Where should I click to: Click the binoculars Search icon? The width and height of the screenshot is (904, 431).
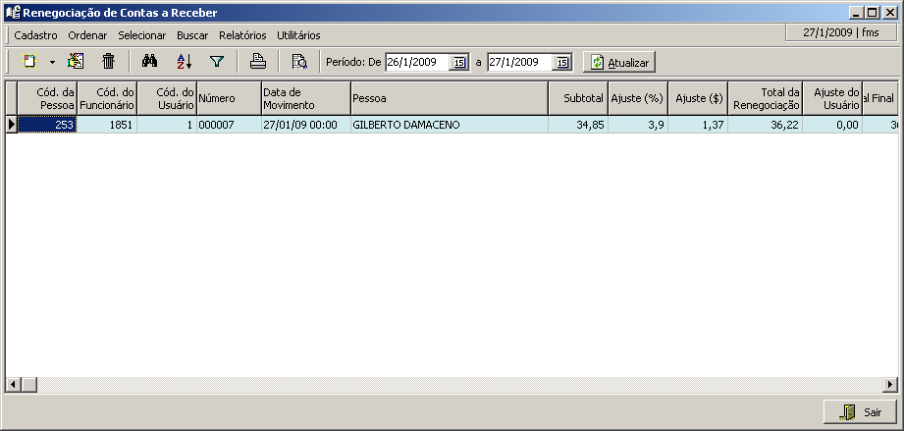(150, 62)
